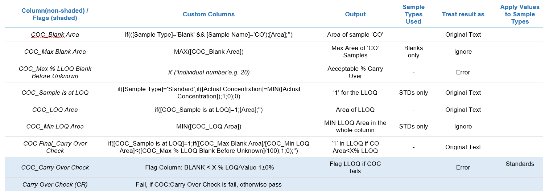Click the COC_Sample is at LOQ name
The height and width of the screenshot is (196, 549).
coord(55,93)
